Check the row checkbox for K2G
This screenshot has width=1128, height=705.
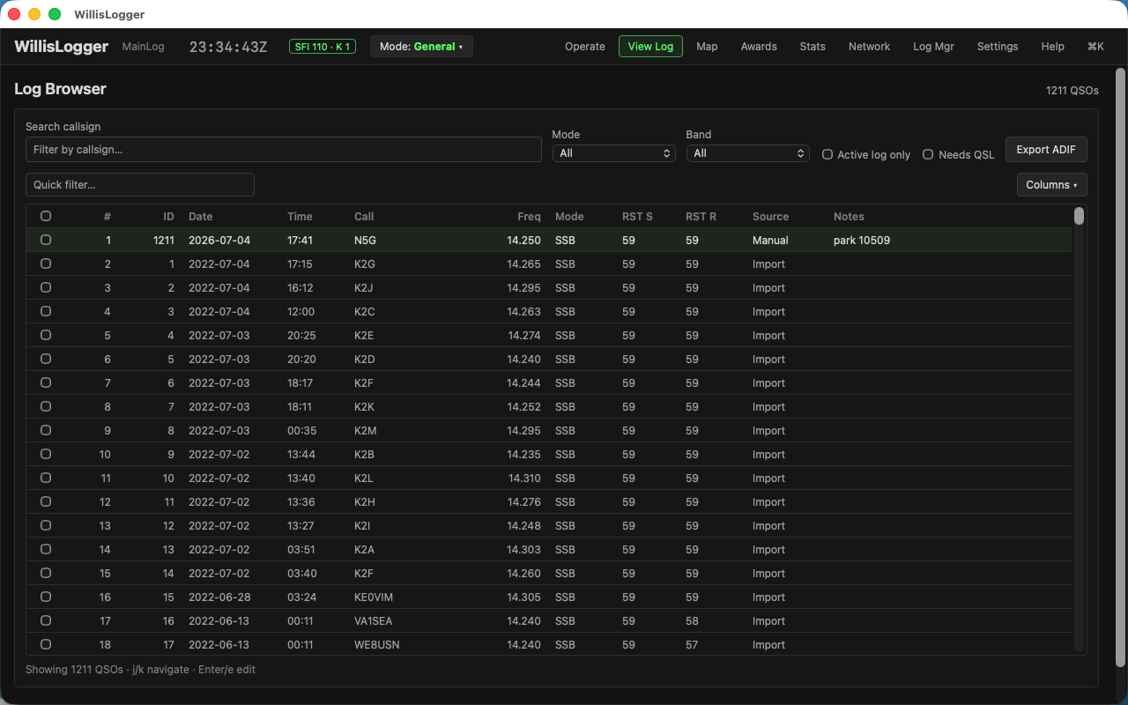(46, 263)
